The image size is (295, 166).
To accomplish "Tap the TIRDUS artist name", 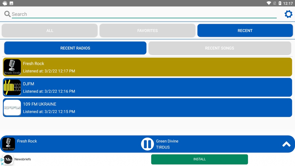I will click(x=163, y=147).
